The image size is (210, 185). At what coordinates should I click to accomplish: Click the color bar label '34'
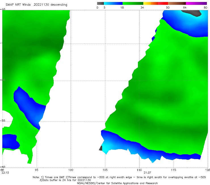(142, 8)
